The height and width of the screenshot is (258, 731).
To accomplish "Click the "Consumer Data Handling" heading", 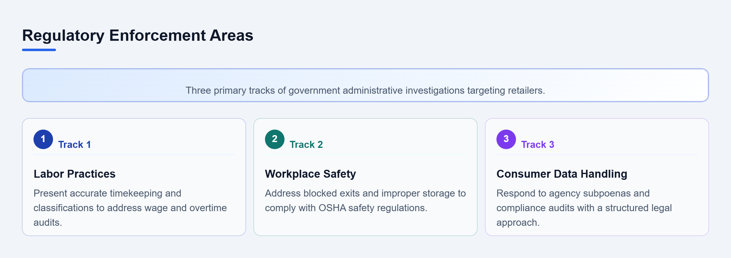I will (x=562, y=174).
